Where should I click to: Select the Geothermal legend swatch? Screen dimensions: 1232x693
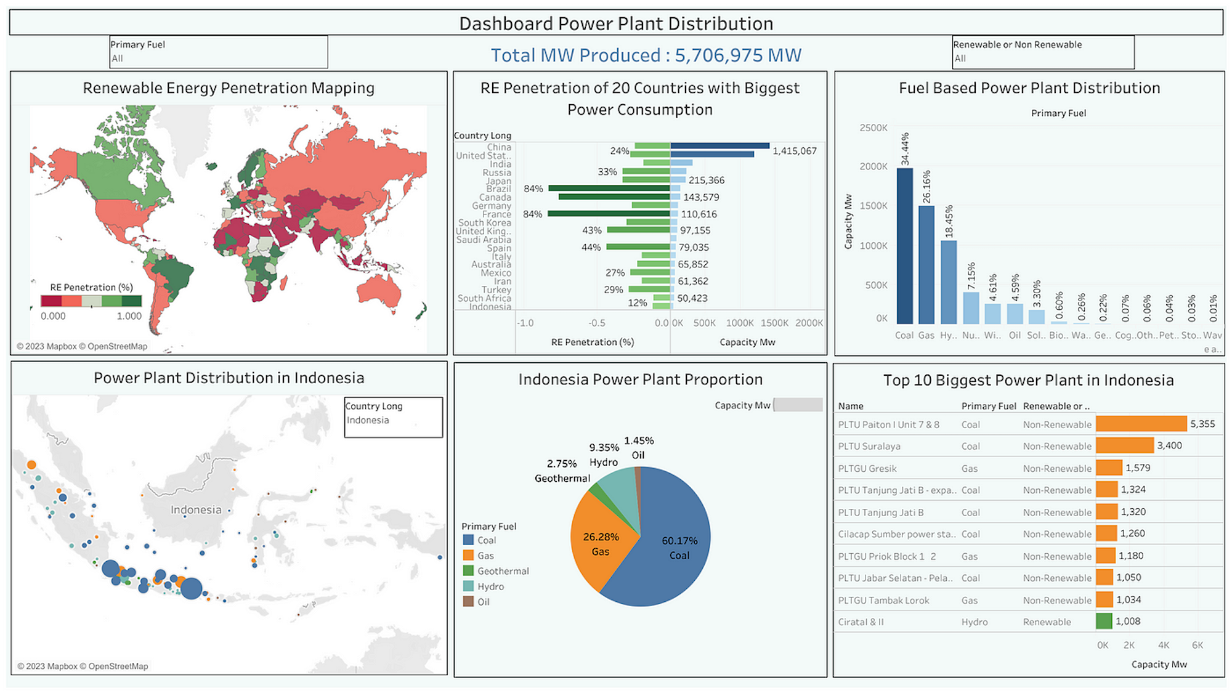[x=468, y=571]
